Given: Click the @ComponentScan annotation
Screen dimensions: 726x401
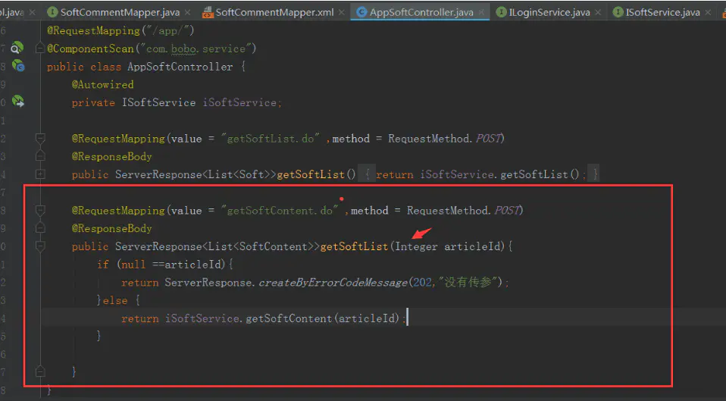Looking at the screenshot, I should 90,49.
